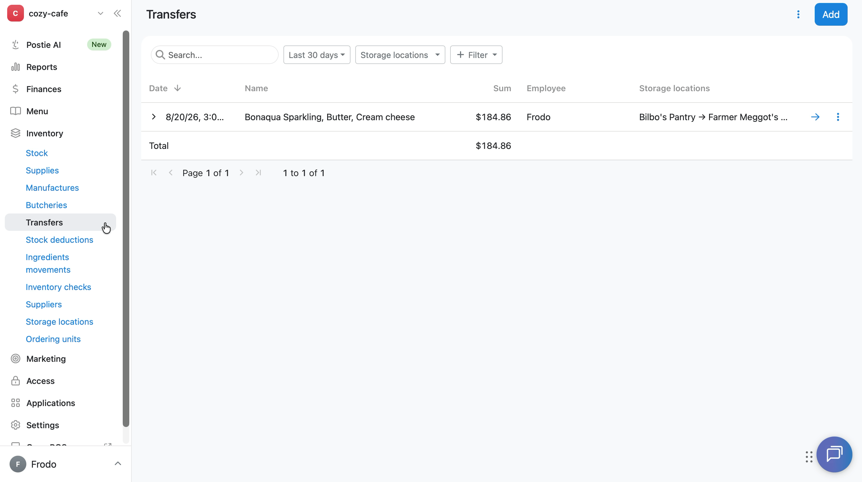Go to Ordering units page
The image size is (862, 482).
[53, 339]
